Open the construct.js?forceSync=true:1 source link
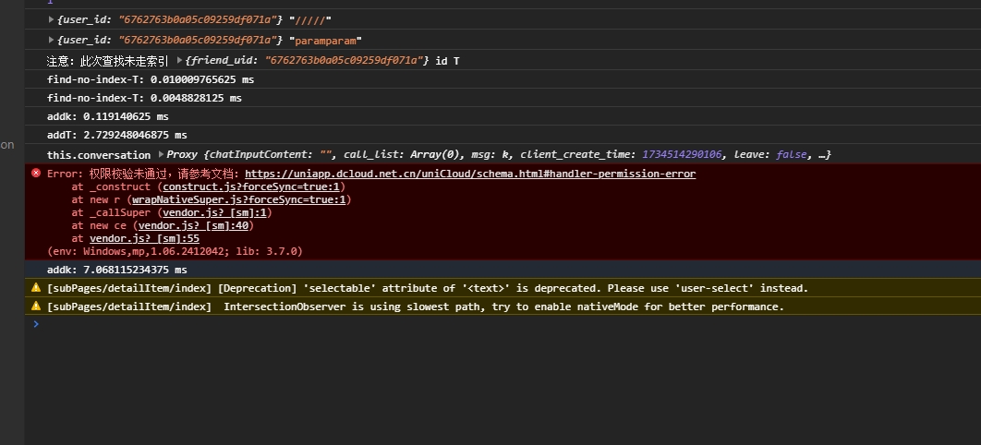Viewport: 981px width, 445px height. (253, 186)
